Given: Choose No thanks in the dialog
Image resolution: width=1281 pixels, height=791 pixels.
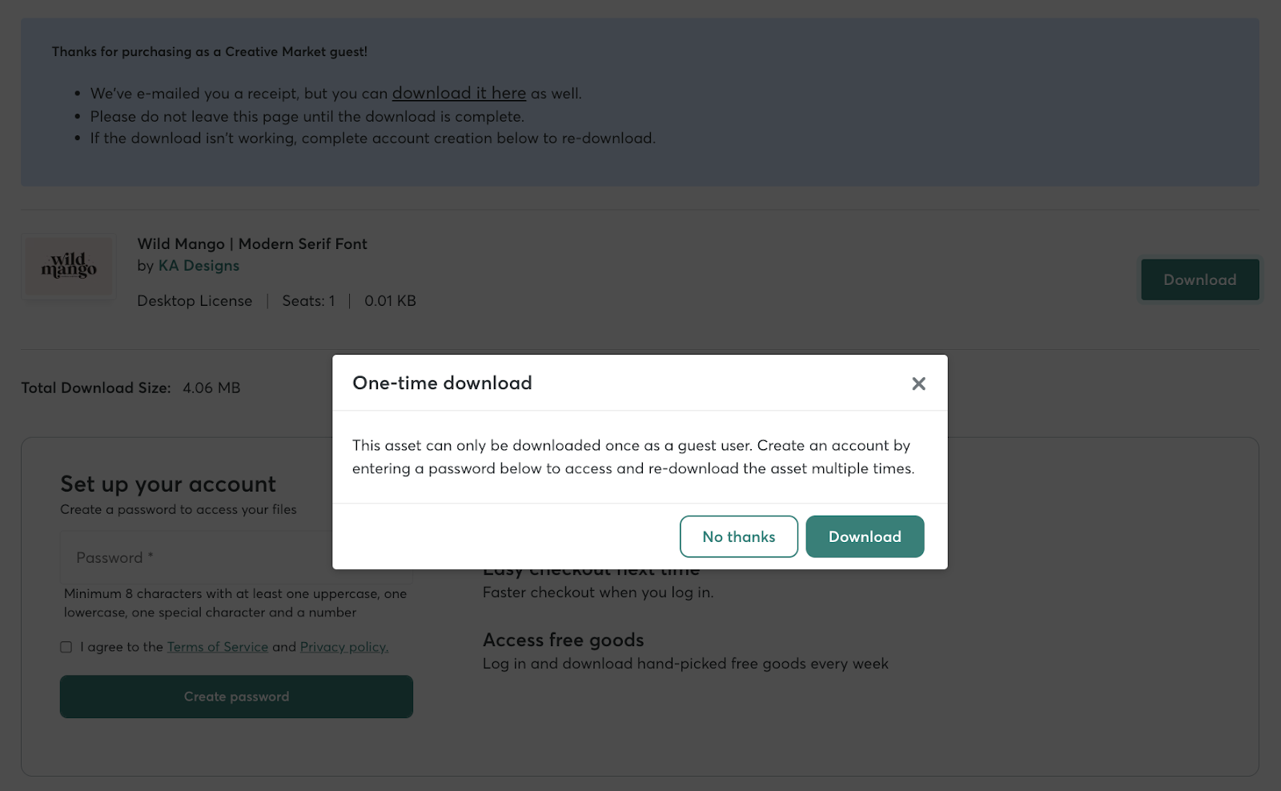Looking at the screenshot, I should 738,536.
